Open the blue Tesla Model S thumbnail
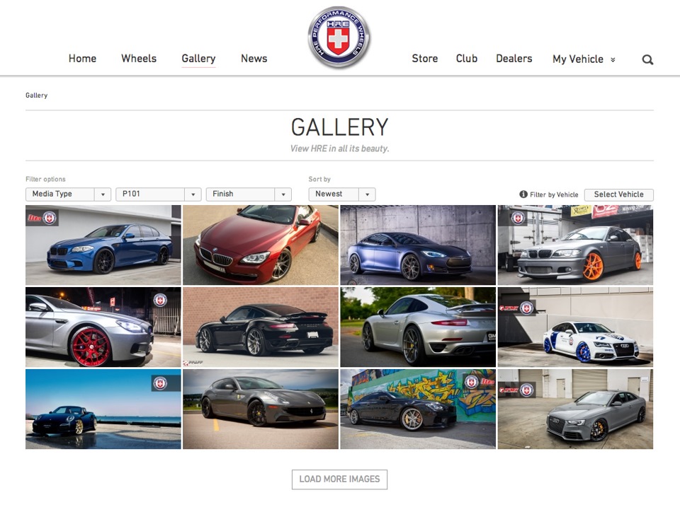The height and width of the screenshot is (507, 680). pos(418,245)
